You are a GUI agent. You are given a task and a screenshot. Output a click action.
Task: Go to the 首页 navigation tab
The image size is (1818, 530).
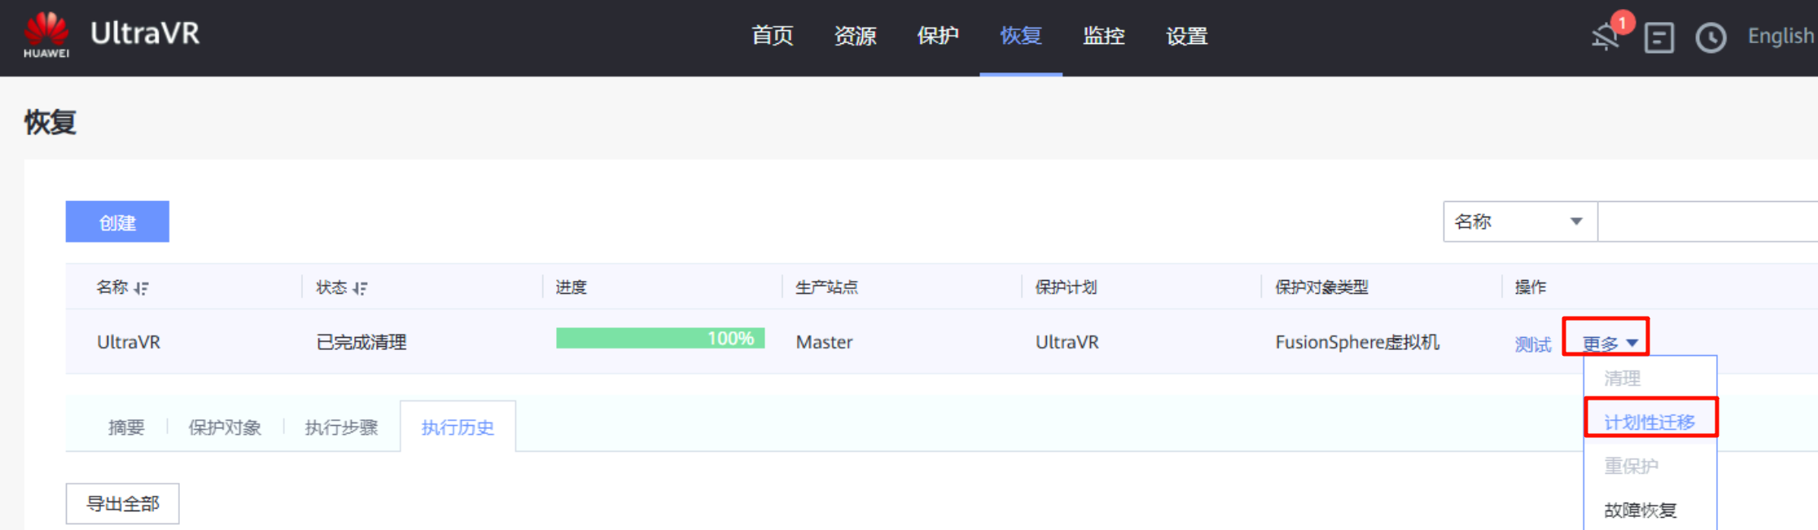coord(772,36)
